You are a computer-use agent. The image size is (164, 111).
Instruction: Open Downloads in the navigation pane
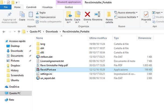(x=15, y=51)
